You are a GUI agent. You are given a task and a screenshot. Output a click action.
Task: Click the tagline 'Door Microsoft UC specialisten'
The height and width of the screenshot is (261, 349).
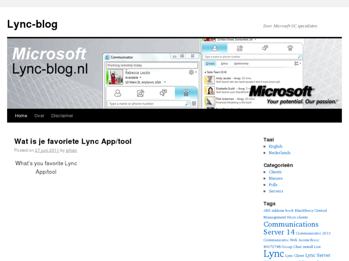[290, 26]
